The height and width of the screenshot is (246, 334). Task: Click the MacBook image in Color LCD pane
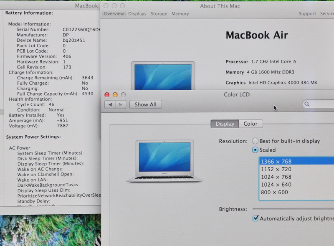coord(164,161)
